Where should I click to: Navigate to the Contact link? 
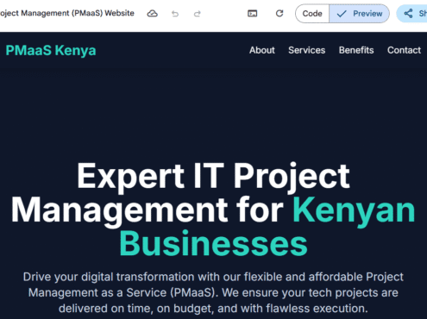tap(404, 50)
